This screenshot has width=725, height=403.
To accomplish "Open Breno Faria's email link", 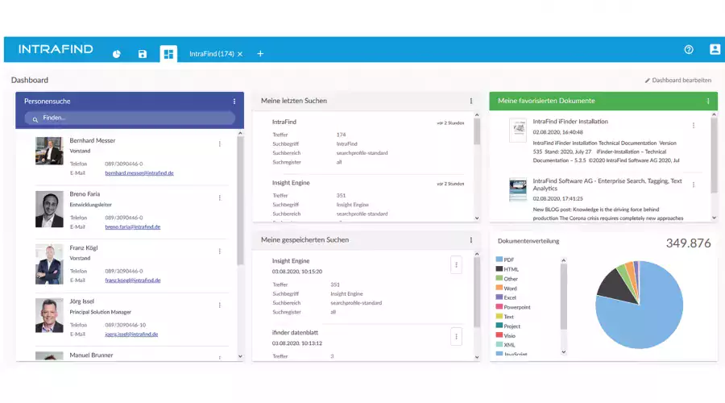I will tap(133, 226).
